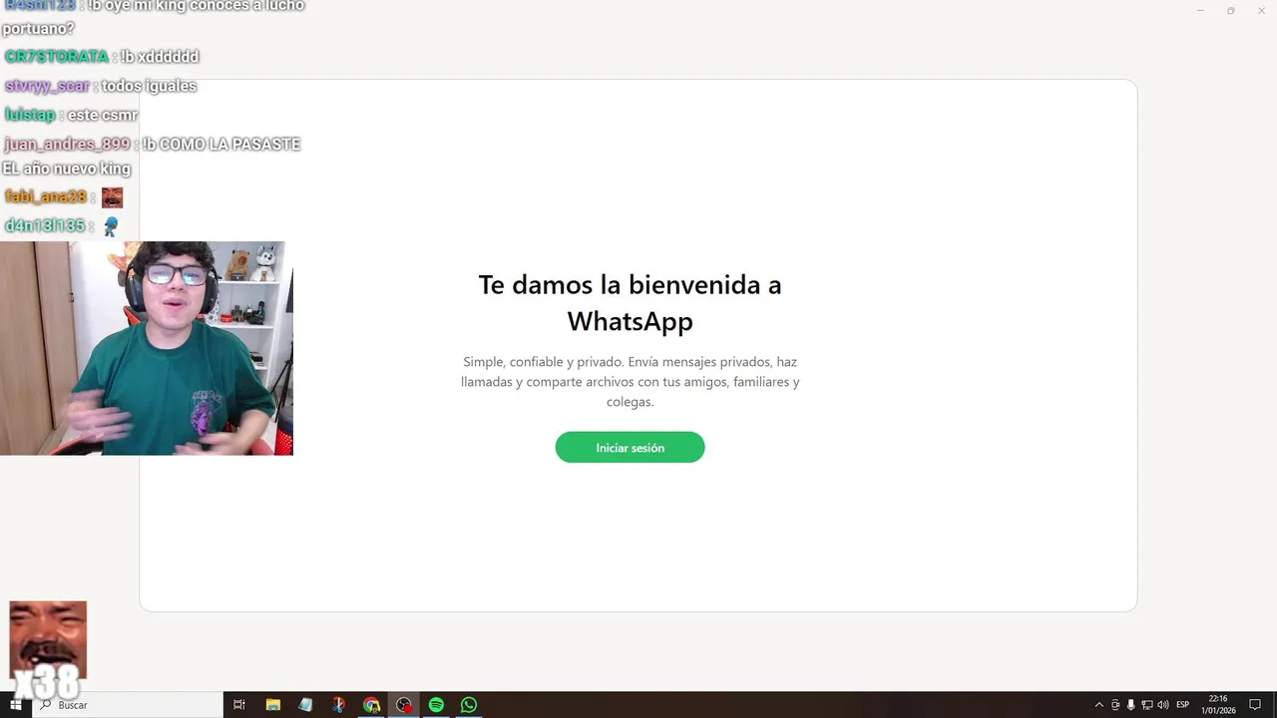Click username luistap in chat overlay
Image resolution: width=1277 pixels, height=718 pixels.
[x=30, y=116]
